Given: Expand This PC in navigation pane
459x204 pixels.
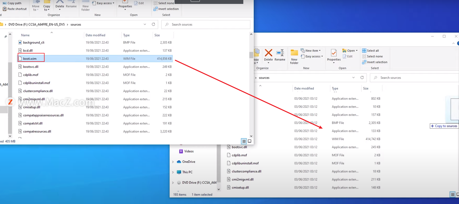Looking at the screenshot, I should [x=173, y=172].
